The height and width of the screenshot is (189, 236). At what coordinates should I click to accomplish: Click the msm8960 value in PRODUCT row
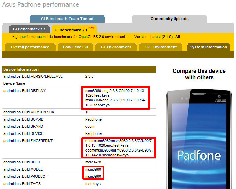pyautogui.click(x=93, y=176)
